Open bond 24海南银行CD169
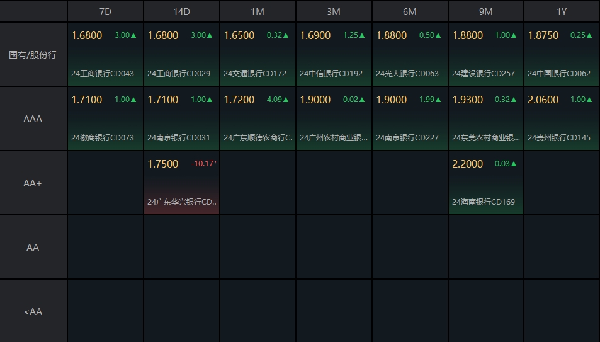The image size is (600, 342). pyautogui.click(x=484, y=202)
